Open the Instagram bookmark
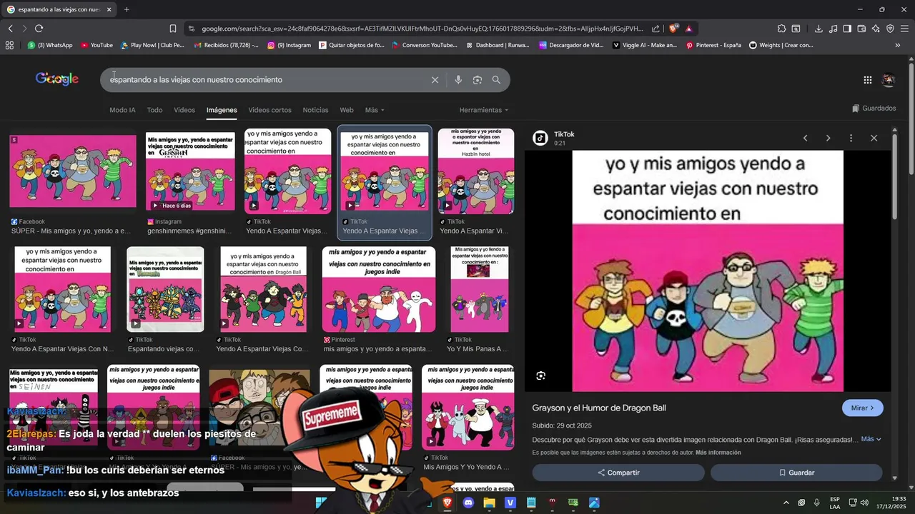The image size is (915, 514). [289, 45]
